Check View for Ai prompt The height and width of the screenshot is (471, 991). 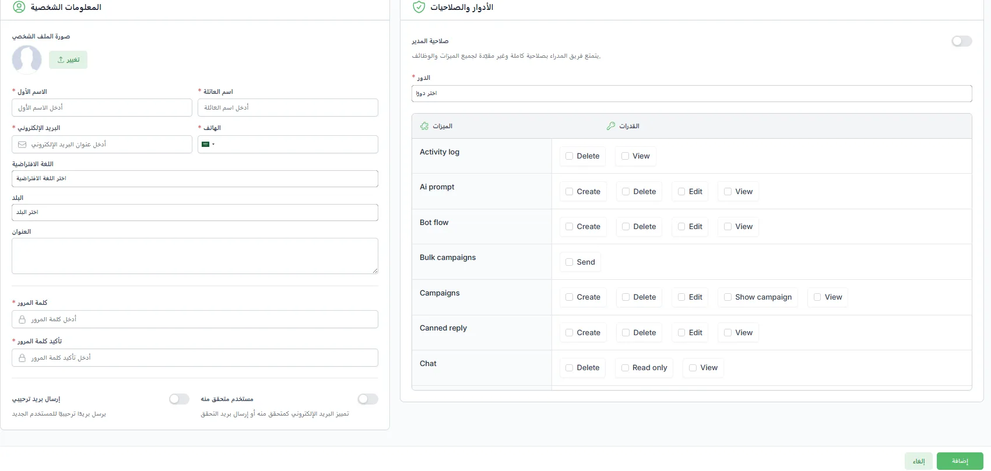click(728, 192)
